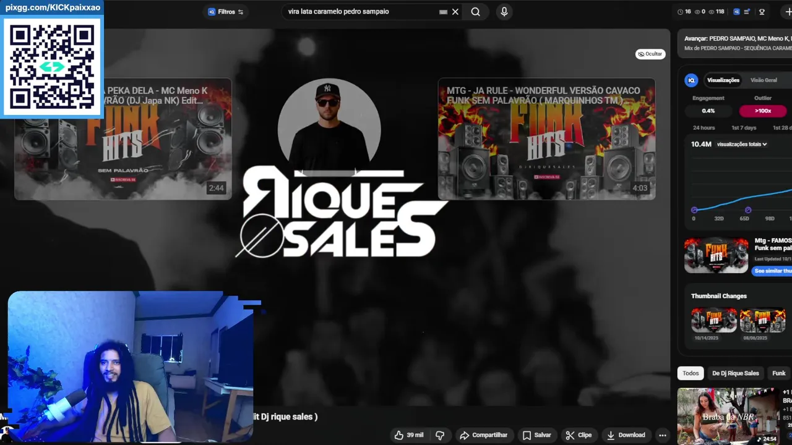
Task: Open more actions three-dots menu
Action: [x=663, y=435]
